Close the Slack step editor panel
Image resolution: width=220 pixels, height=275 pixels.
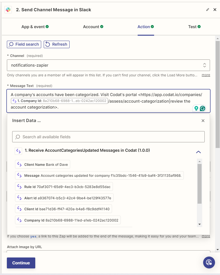click(215, 10)
